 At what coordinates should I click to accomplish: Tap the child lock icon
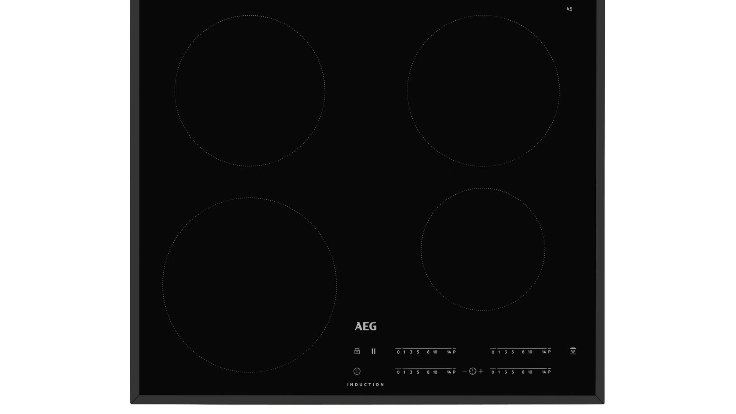(x=357, y=352)
